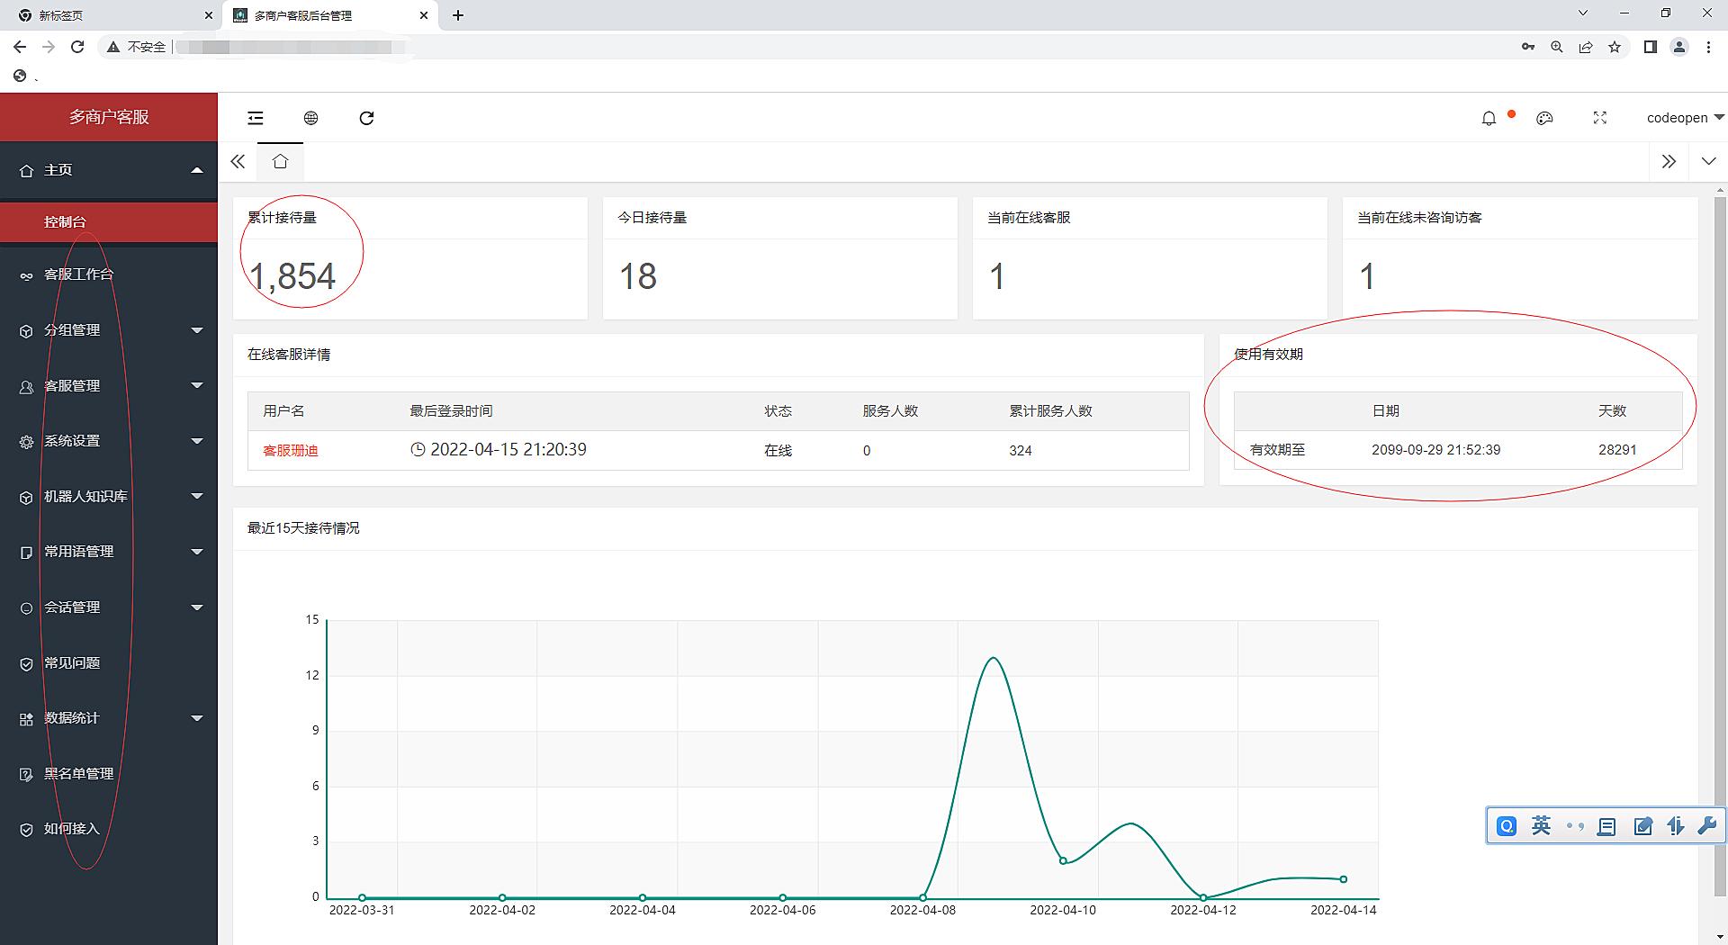Open the notification bell
This screenshot has height=945, width=1728.
[x=1489, y=118]
